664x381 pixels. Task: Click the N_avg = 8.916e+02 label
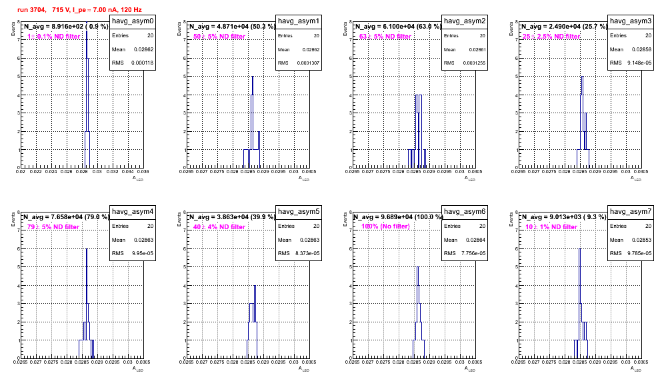click(x=66, y=26)
